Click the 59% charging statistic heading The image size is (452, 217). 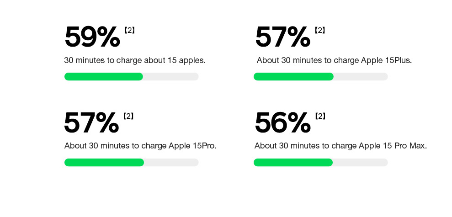point(92,37)
